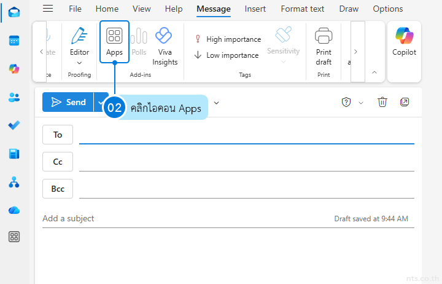Open the blue floppy-disk sidebar icon
The width and height of the screenshot is (442, 284).
[14, 154]
